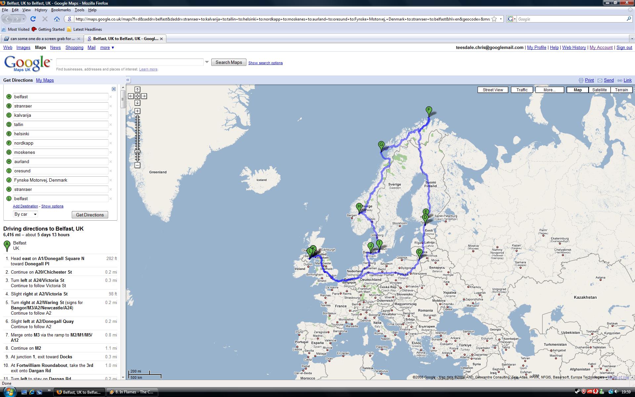Image resolution: width=635 pixels, height=397 pixels.
Task: Open the More... map layers dropdown
Action: click(x=549, y=90)
